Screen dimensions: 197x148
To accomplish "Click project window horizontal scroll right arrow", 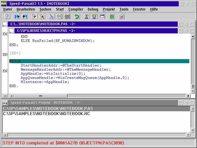I will [x=188, y=135].
